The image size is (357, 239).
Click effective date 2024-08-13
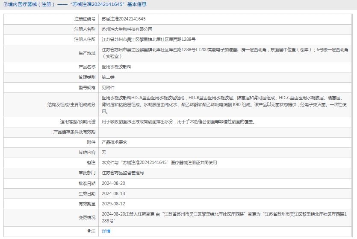click(113, 193)
